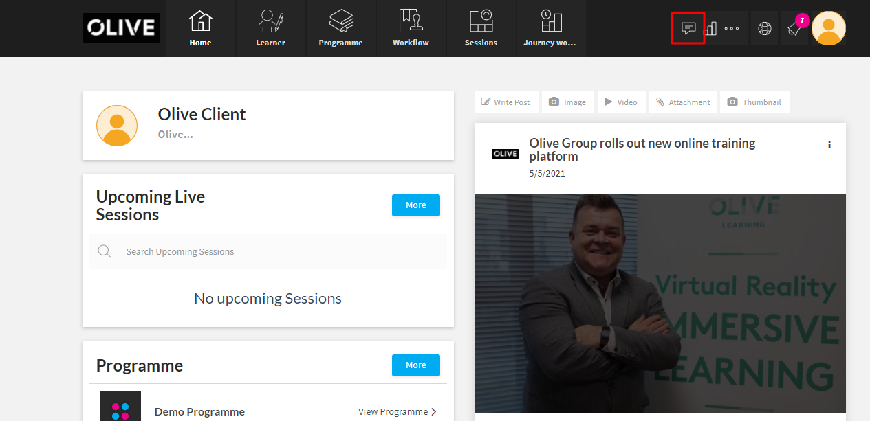The width and height of the screenshot is (870, 421).
Task: Open the post options kebab menu
Action: tap(829, 144)
